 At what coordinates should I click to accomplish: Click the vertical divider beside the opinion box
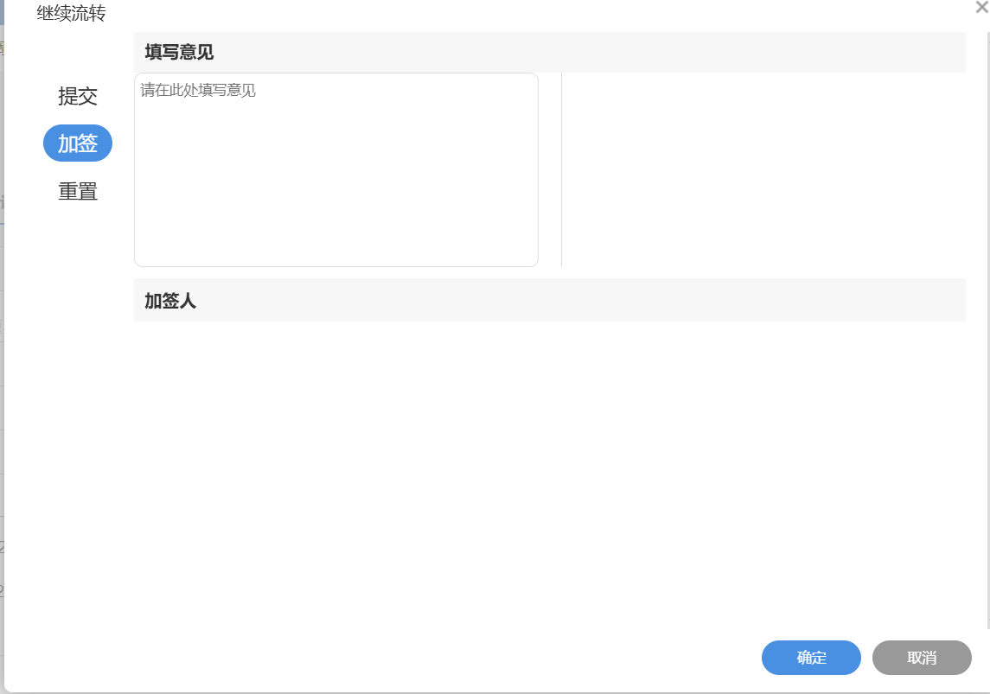pyautogui.click(x=561, y=169)
